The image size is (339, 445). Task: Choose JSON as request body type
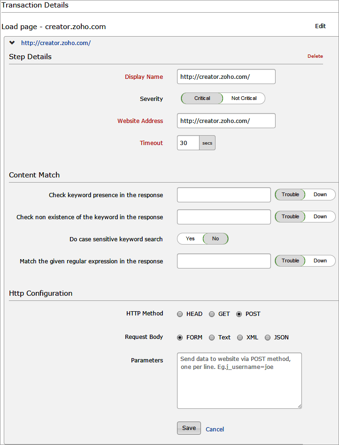[268, 338]
